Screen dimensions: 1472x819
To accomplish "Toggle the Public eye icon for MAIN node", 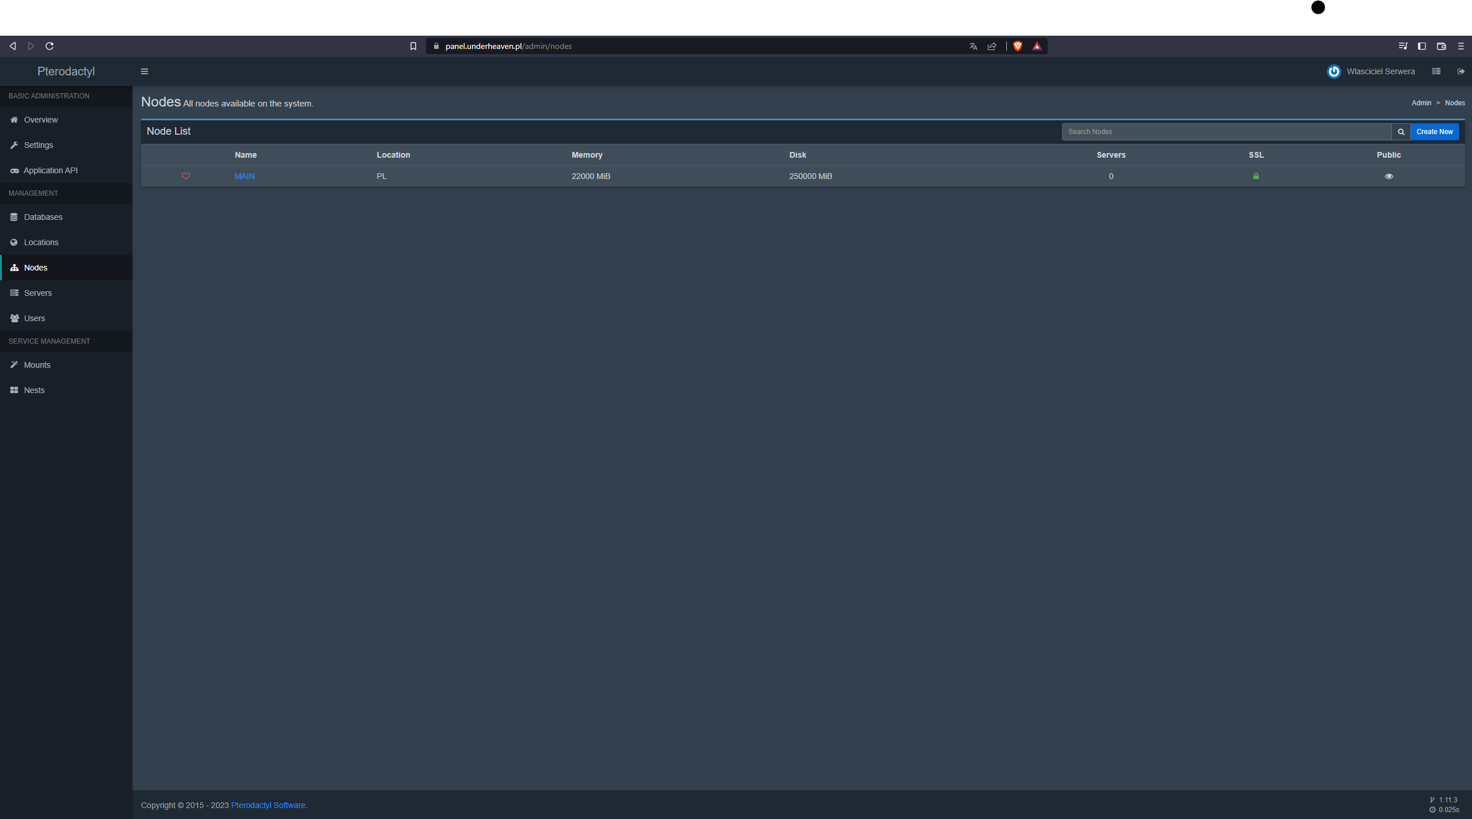I will pos(1389,176).
